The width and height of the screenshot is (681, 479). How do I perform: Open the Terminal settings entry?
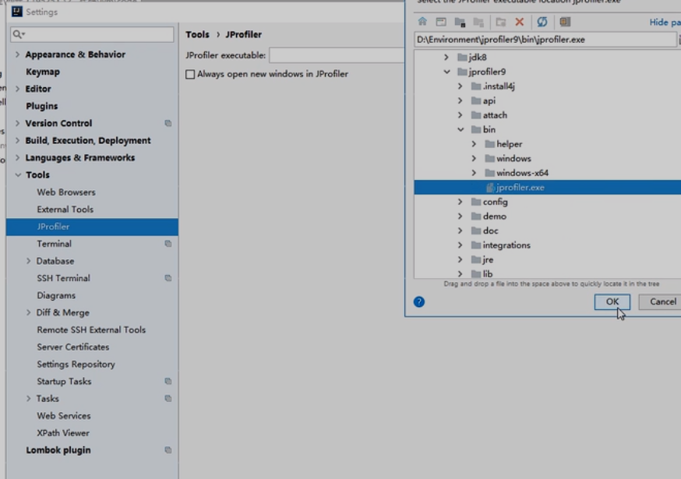pos(54,244)
